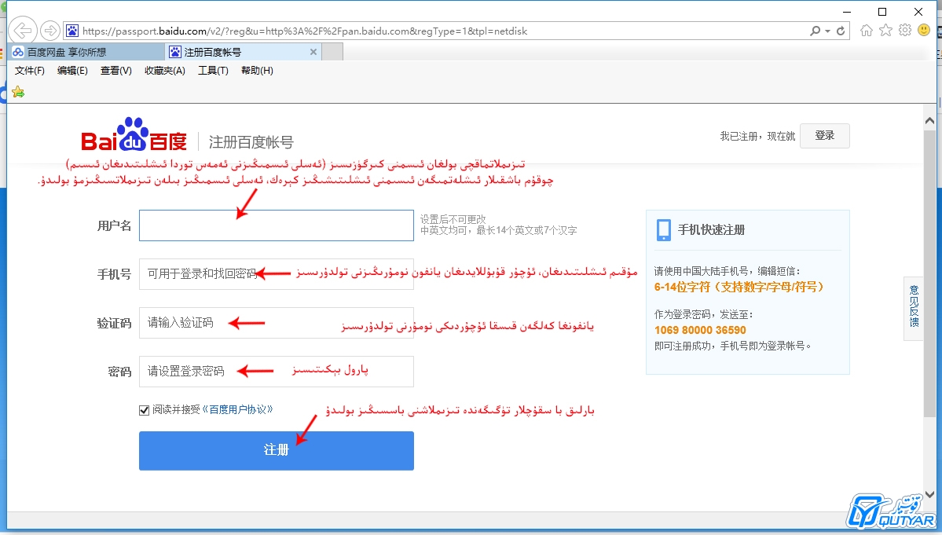Screen dimensions: 942x535
Task: Click the add-to-favorites-bar star icon
Action: tap(18, 92)
